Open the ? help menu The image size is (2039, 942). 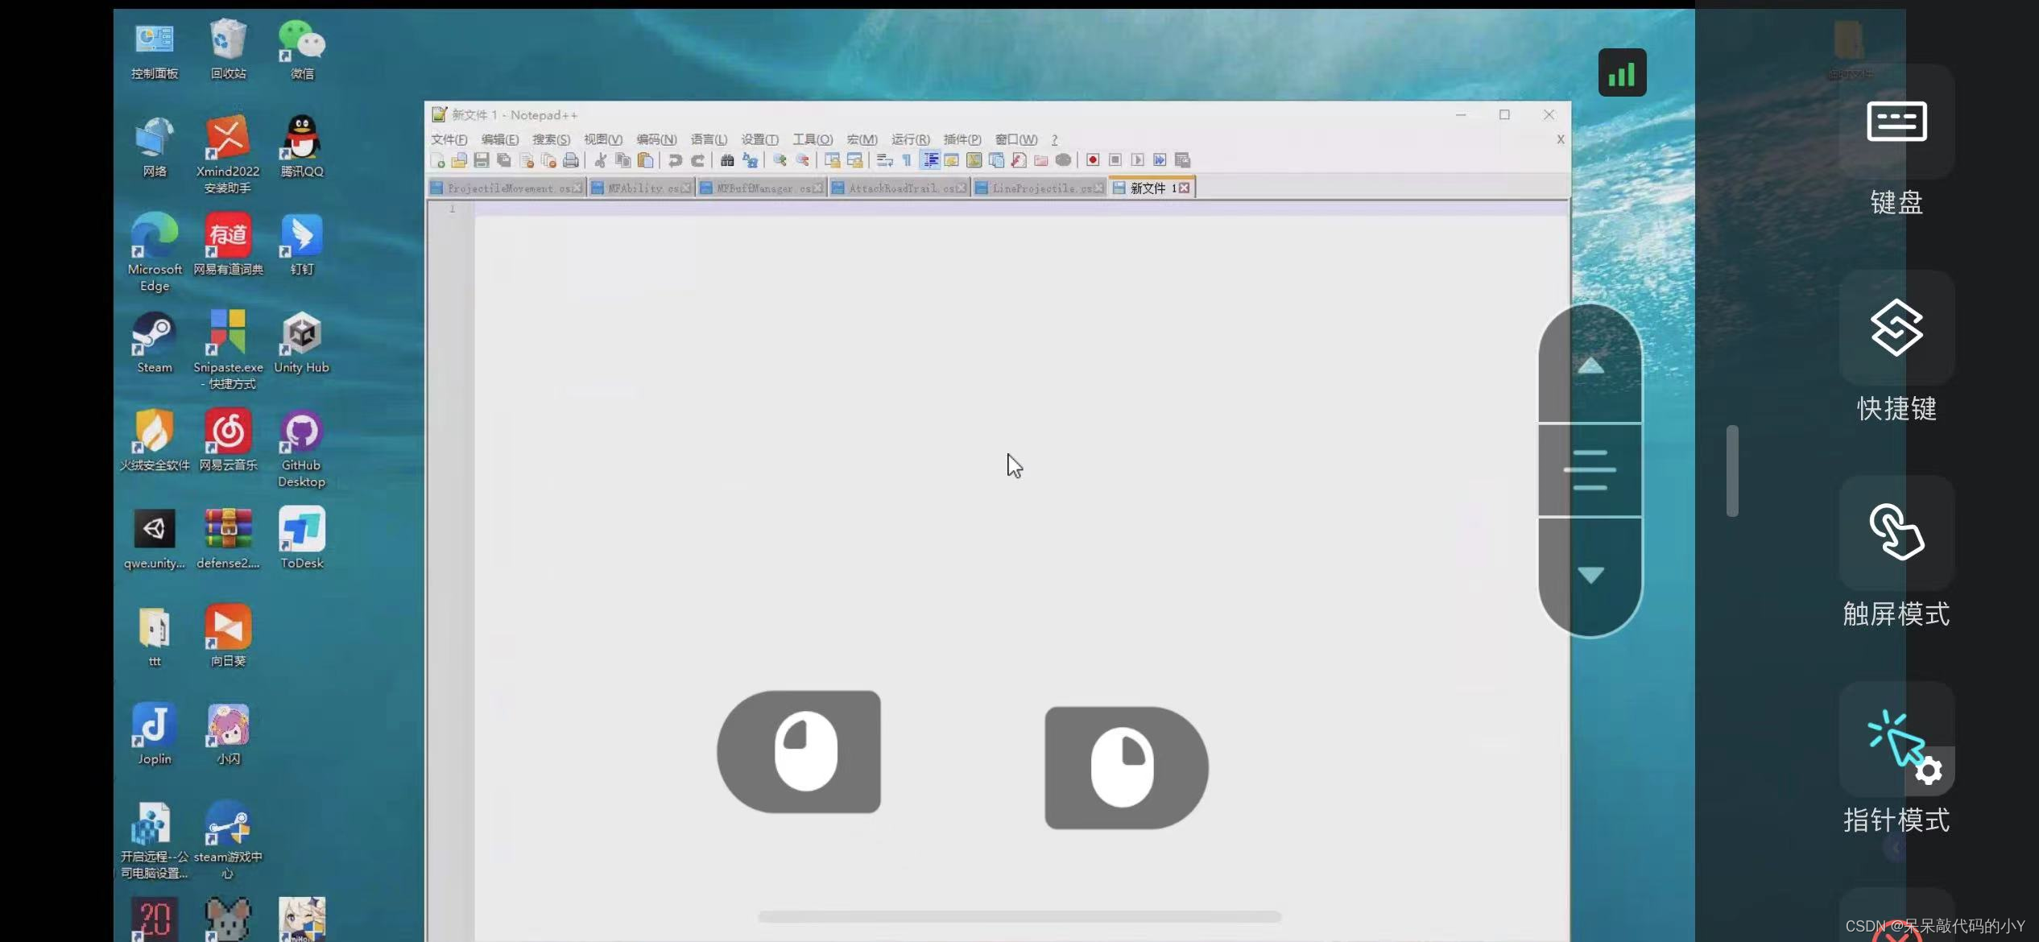[x=1054, y=139]
